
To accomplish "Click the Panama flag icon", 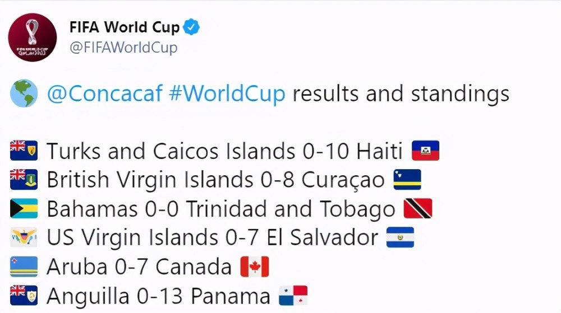I will (293, 296).
